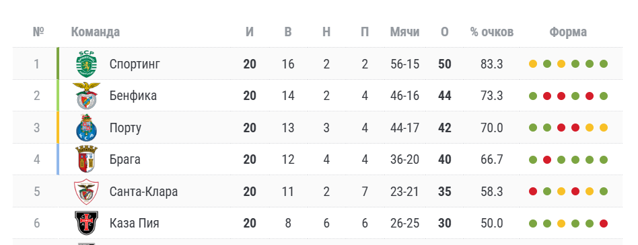Viewport: 638px width, 245px height.
Task: Sort by % очков column header
Action: pyautogui.click(x=492, y=32)
